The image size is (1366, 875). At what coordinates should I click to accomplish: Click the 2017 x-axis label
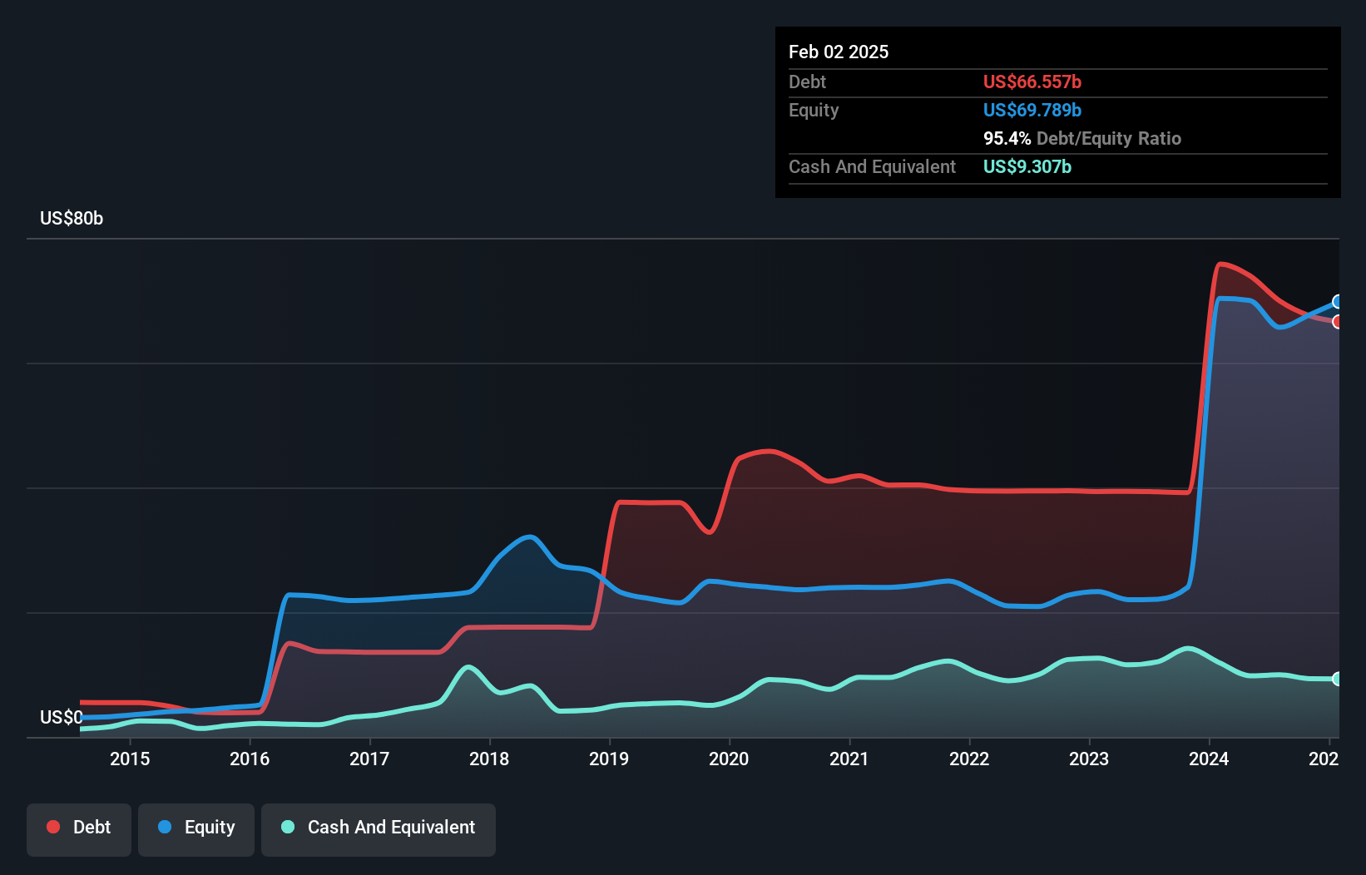point(369,759)
